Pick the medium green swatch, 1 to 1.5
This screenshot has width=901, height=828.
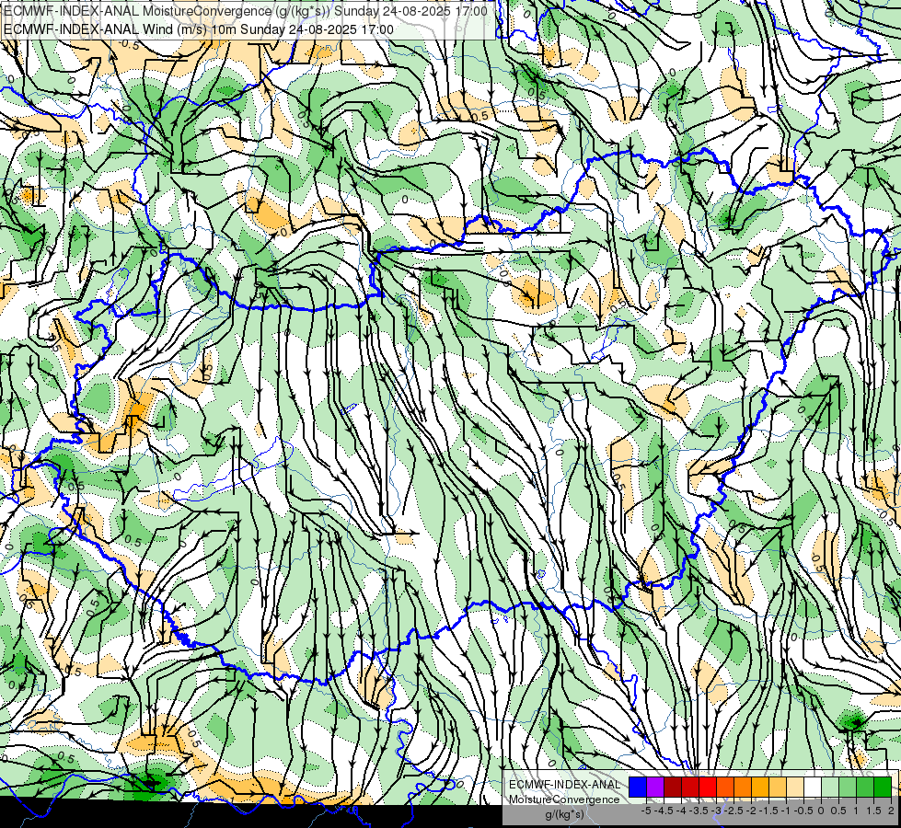[865, 788]
